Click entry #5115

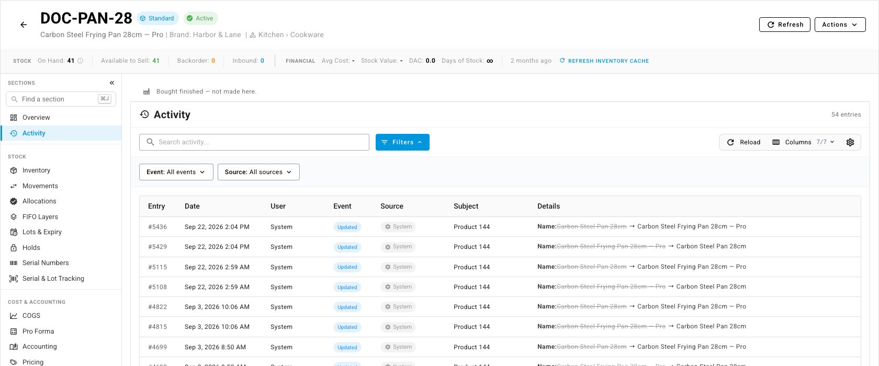click(157, 267)
